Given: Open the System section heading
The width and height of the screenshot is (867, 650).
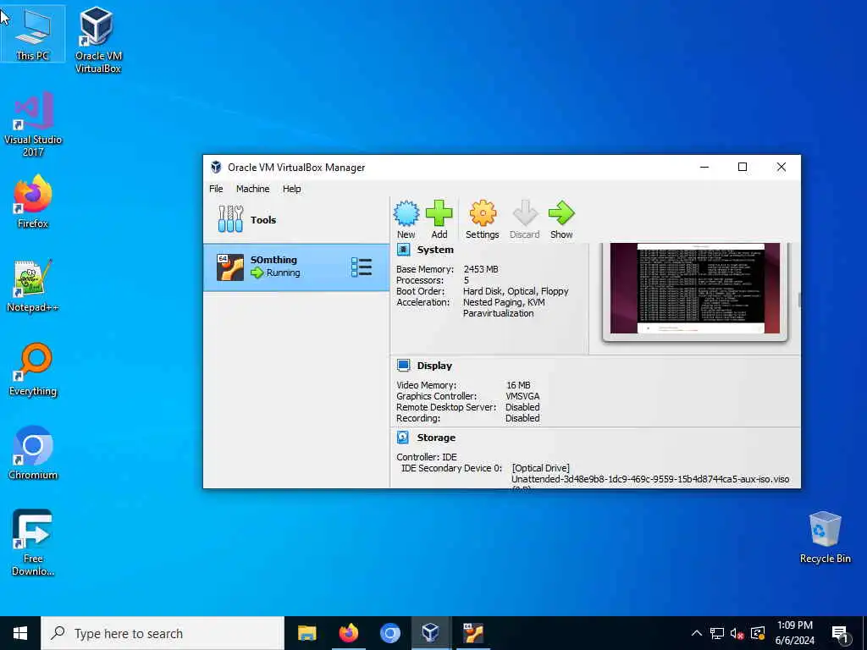Looking at the screenshot, I should [x=435, y=250].
